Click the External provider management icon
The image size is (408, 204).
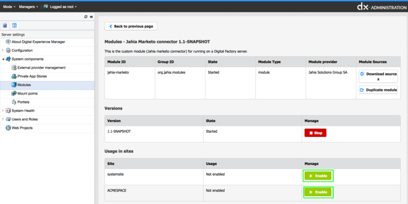tap(14, 67)
